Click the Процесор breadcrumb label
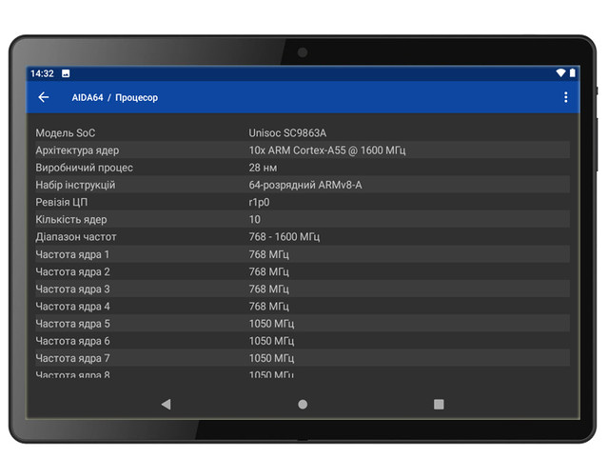Image resolution: width=609 pixels, height=459 pixels. pyautogui.click(x=136, y=98)
